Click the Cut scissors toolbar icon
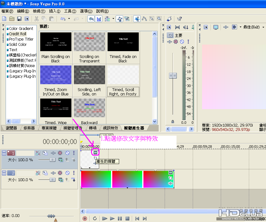 [x=36, y=19]
